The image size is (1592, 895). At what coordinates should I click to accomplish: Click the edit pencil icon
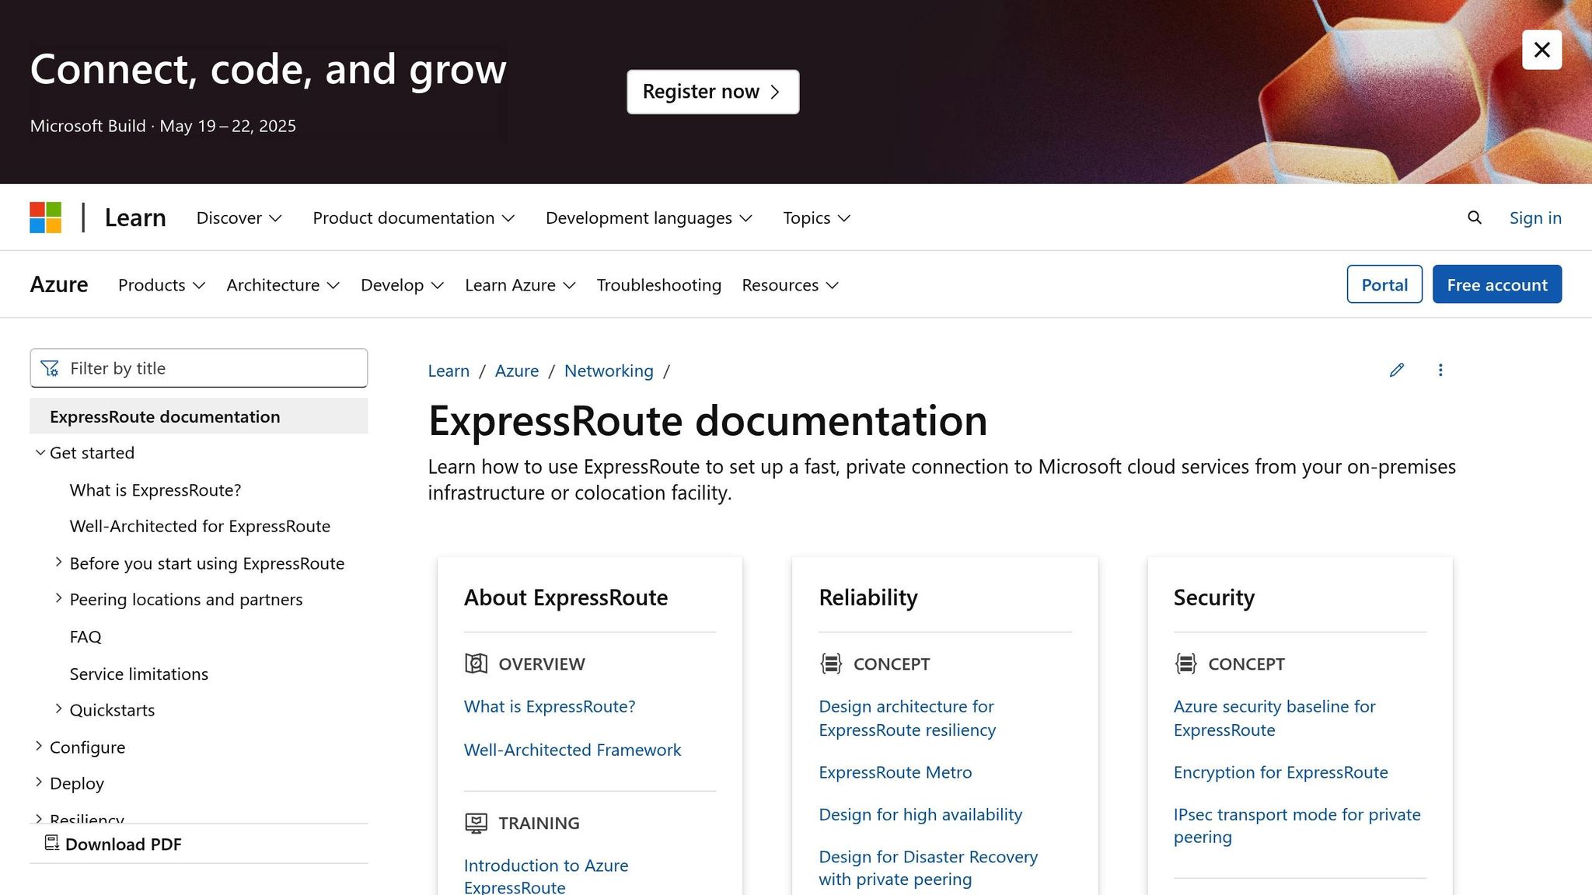[1396, 370]
